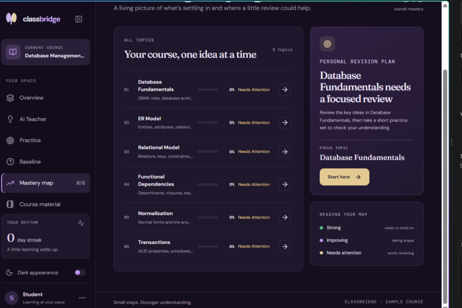The image size is (462, 308).
Task: Open the Student three-dots options menu
Action: [82, 298]
